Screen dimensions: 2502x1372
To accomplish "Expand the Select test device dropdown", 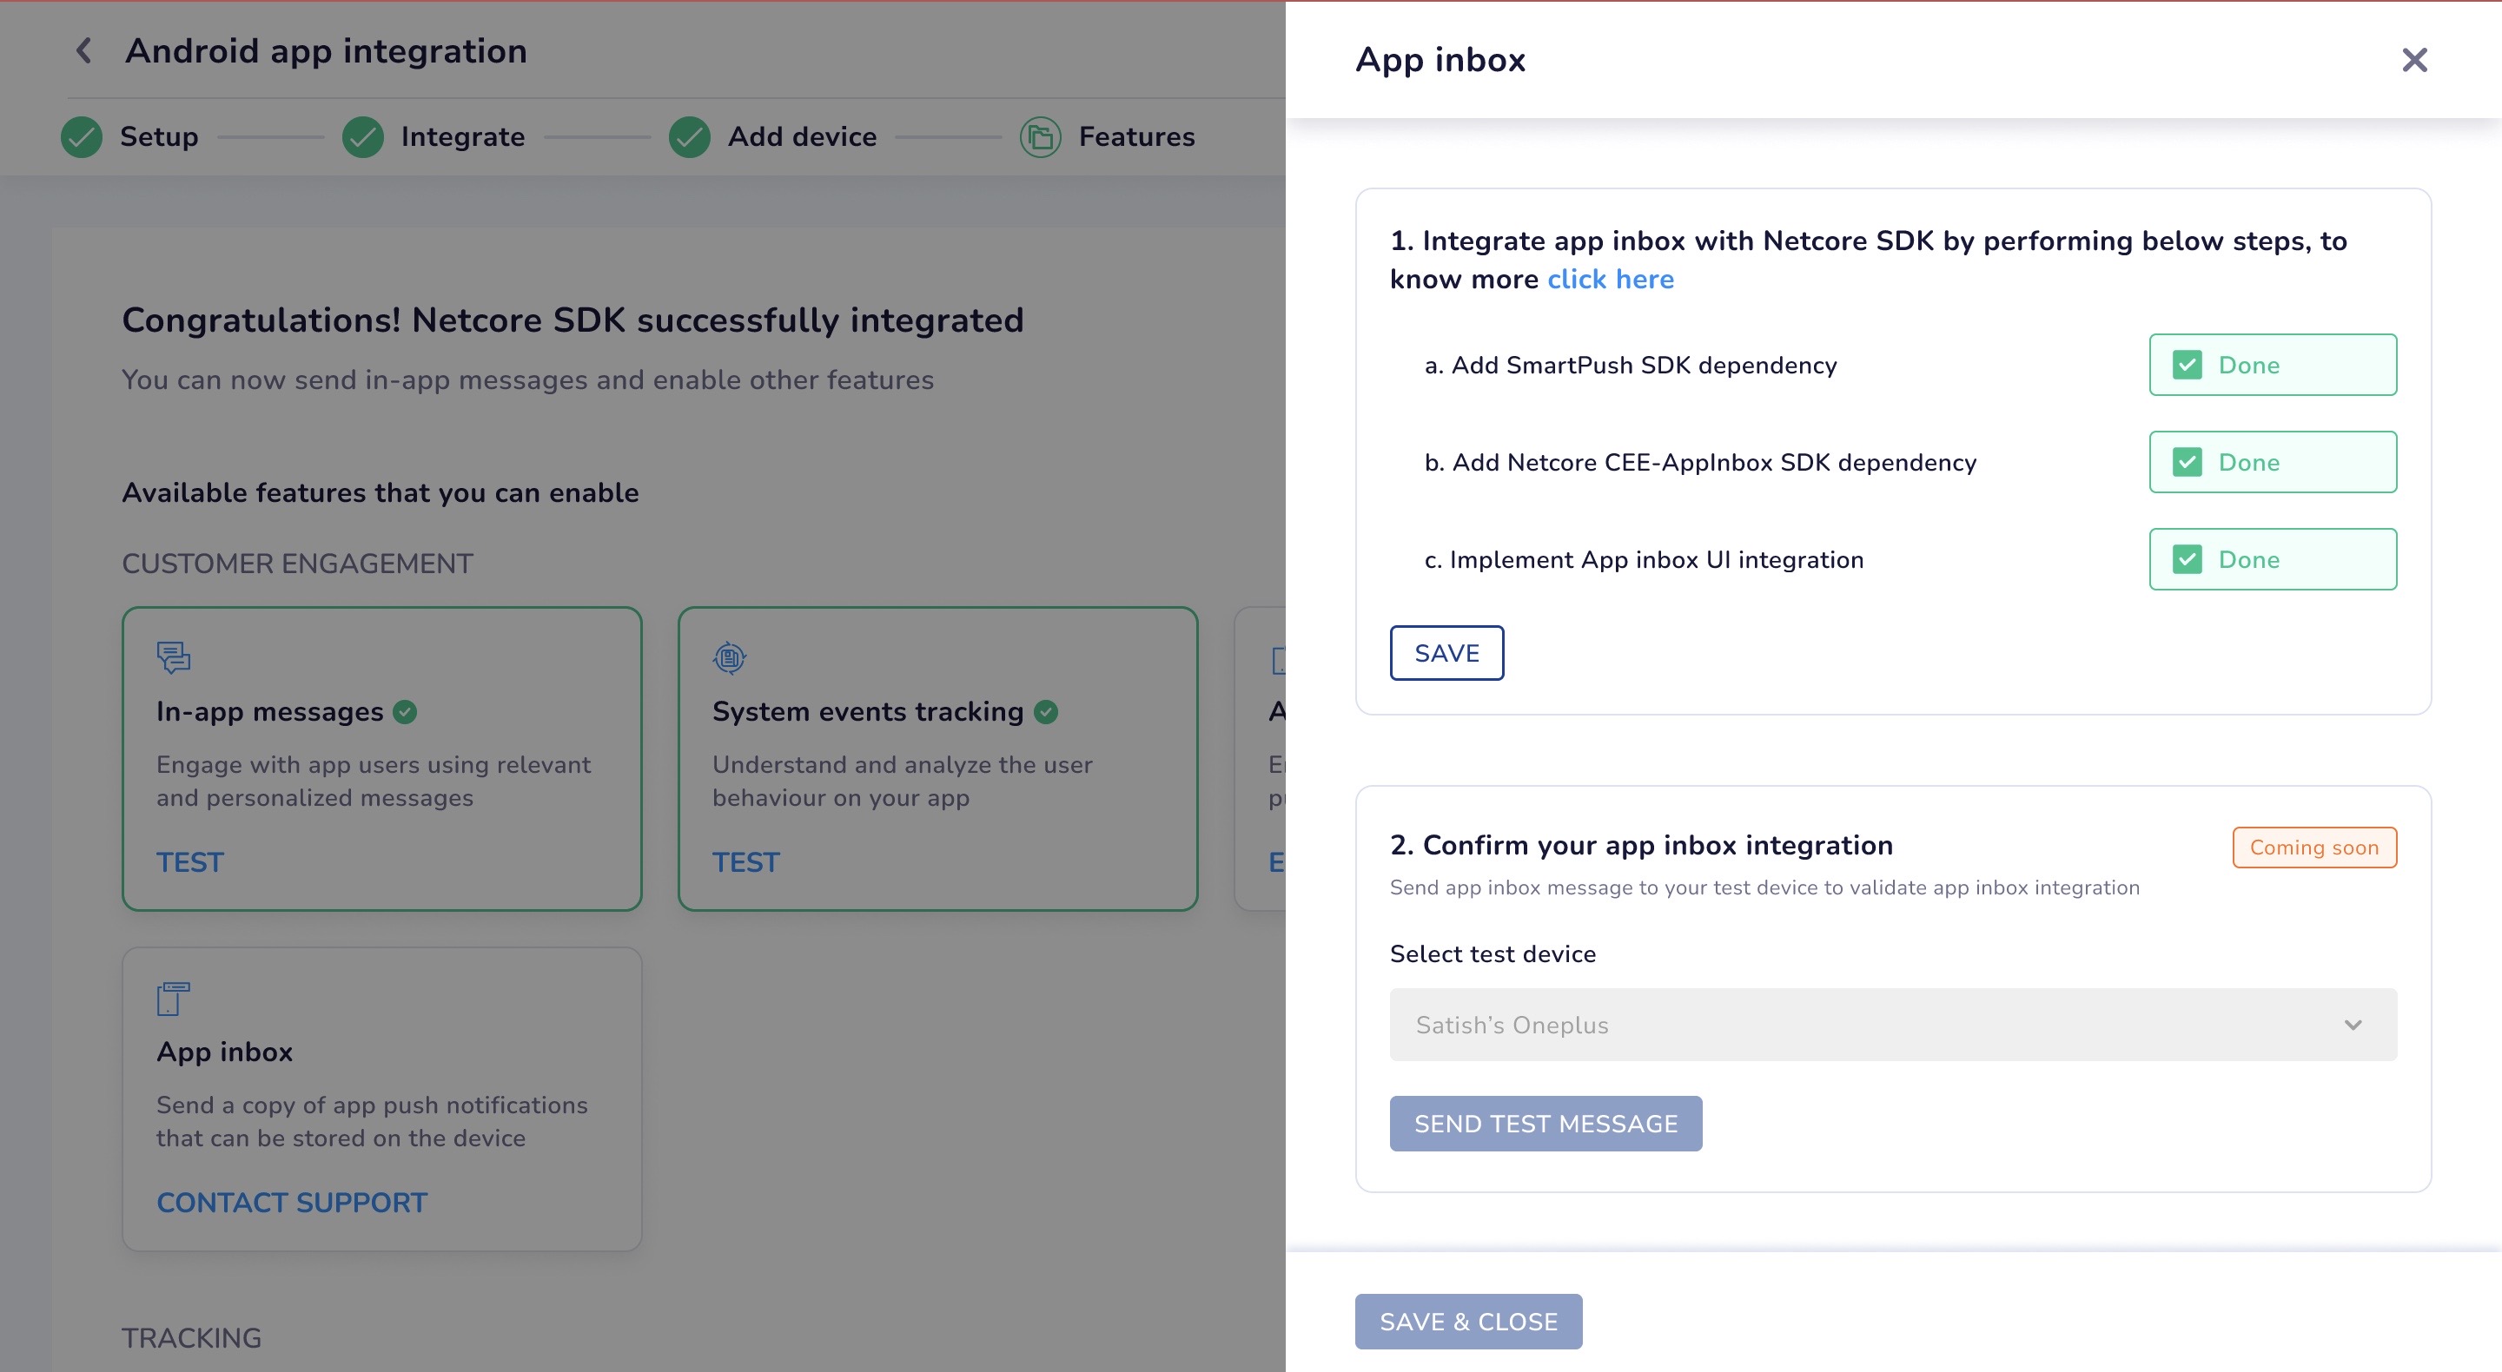I will 1890,1024.
